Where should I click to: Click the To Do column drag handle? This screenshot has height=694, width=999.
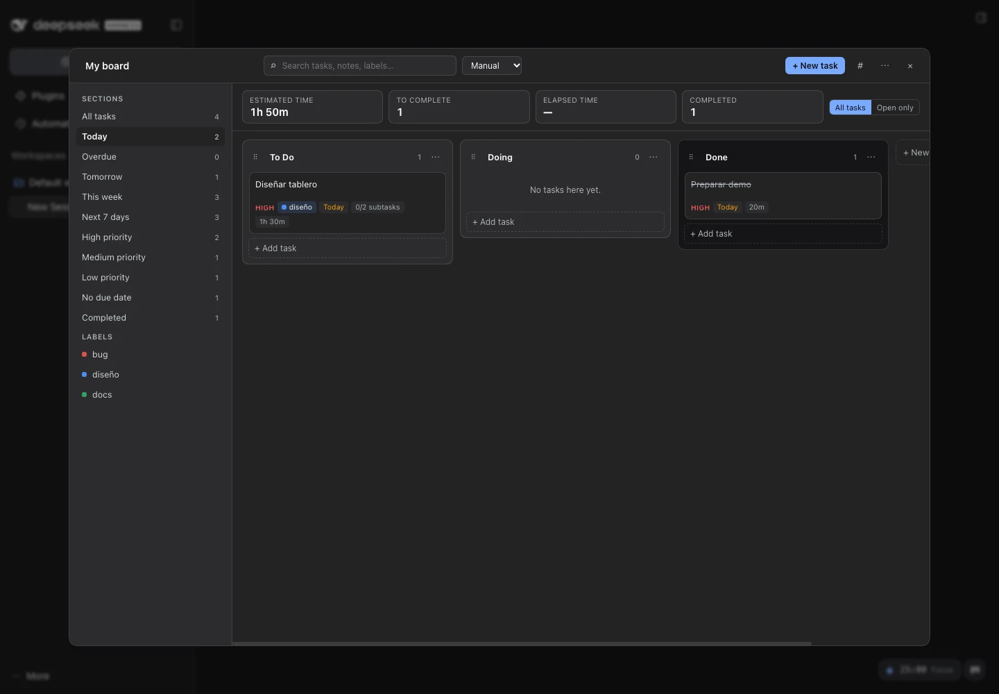[255, 157]
